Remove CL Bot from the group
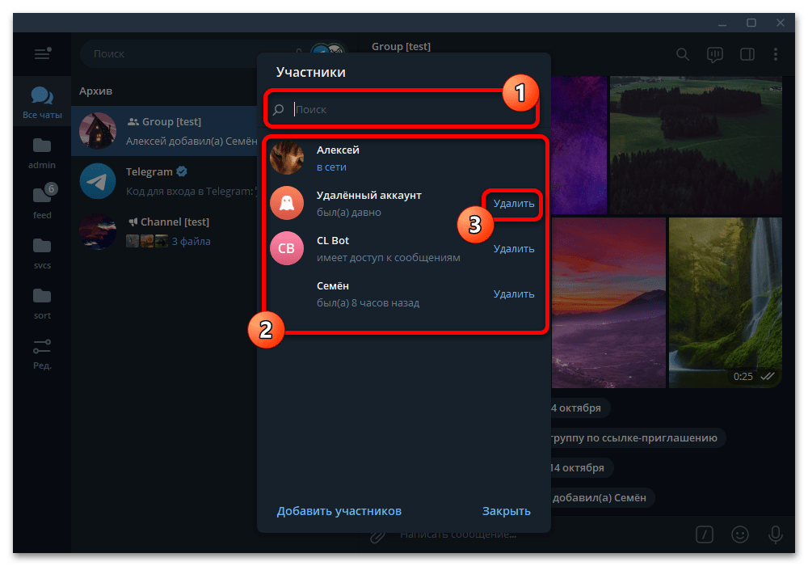This screenshot has width=808, height=566. click(x=514, y=249)
